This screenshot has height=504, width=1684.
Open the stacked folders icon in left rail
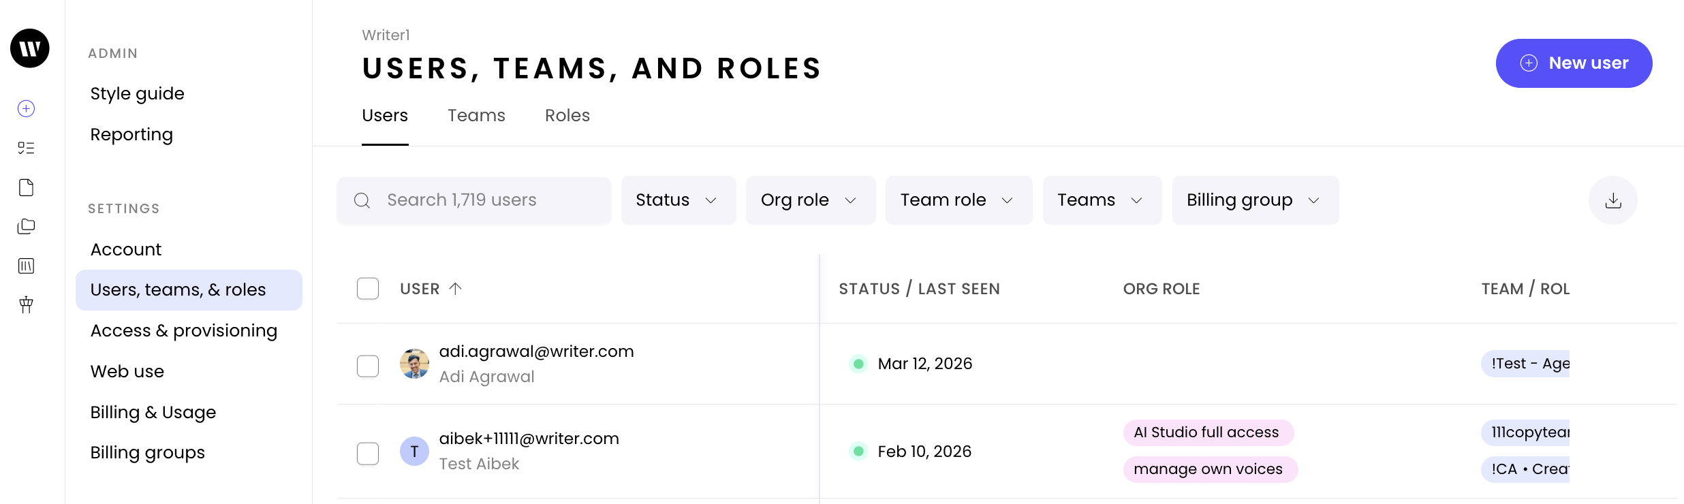tap(27, 226)
